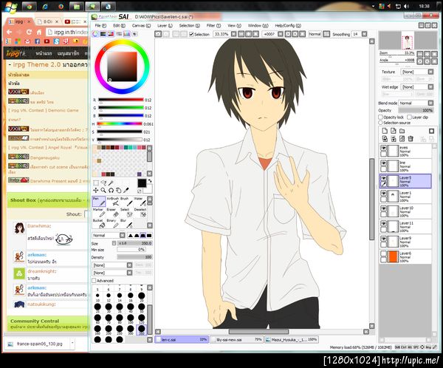The height and width of the screenshot is (368, 443).
Task: Activate the Zoom magnifier tool
Action: point(103,191)
